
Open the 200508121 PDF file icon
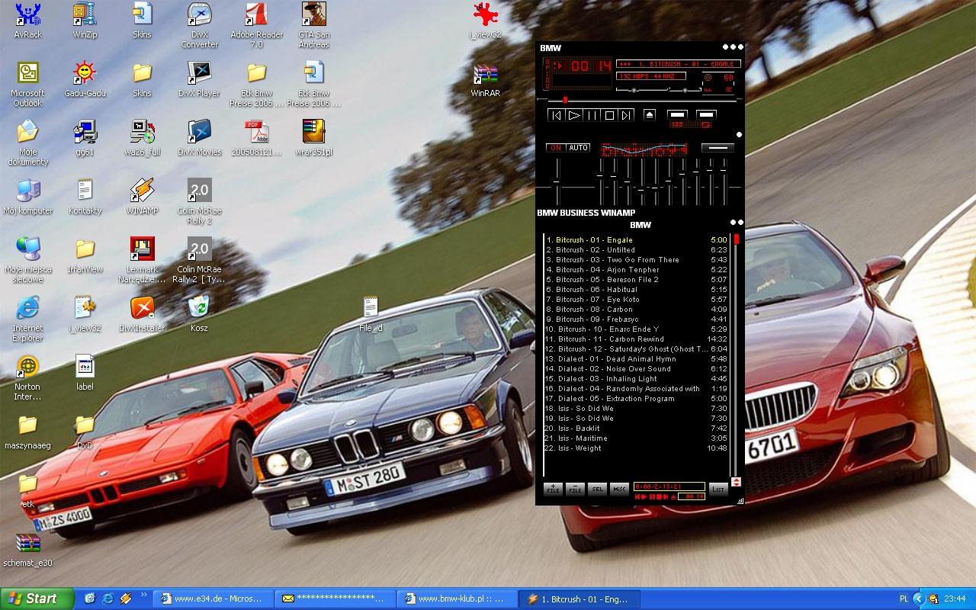click(257, 138)
